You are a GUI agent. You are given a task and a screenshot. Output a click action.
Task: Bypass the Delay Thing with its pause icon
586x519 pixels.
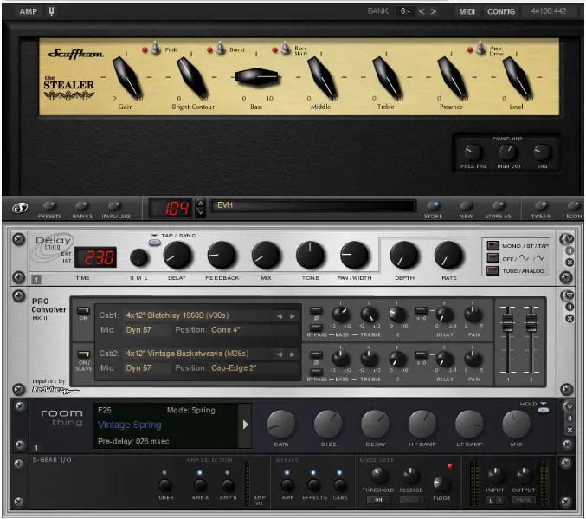point(570,250)
